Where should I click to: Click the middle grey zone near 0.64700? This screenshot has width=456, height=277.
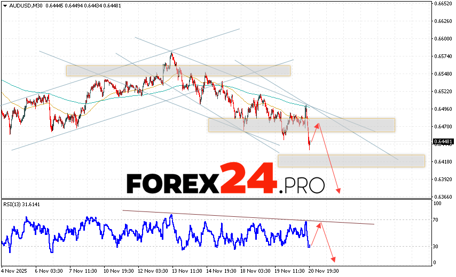point(301,125)
